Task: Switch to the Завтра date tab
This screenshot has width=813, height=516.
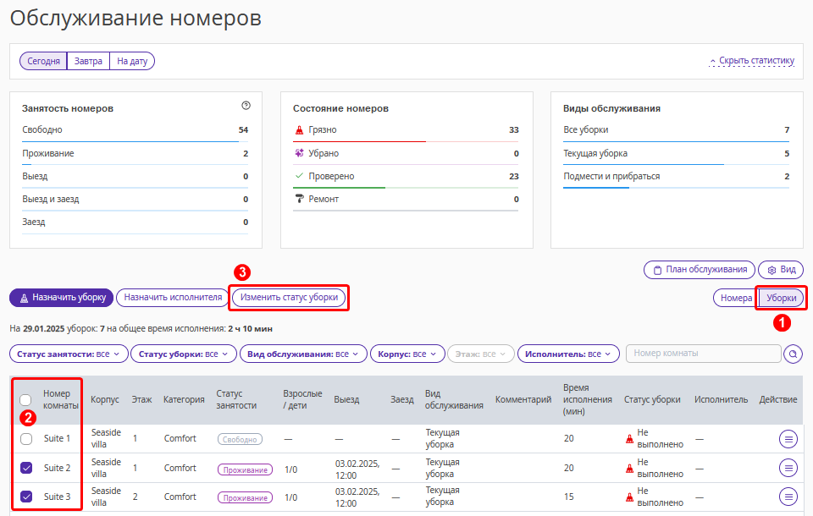Action: pyautogui.click(x=88, y=61)
